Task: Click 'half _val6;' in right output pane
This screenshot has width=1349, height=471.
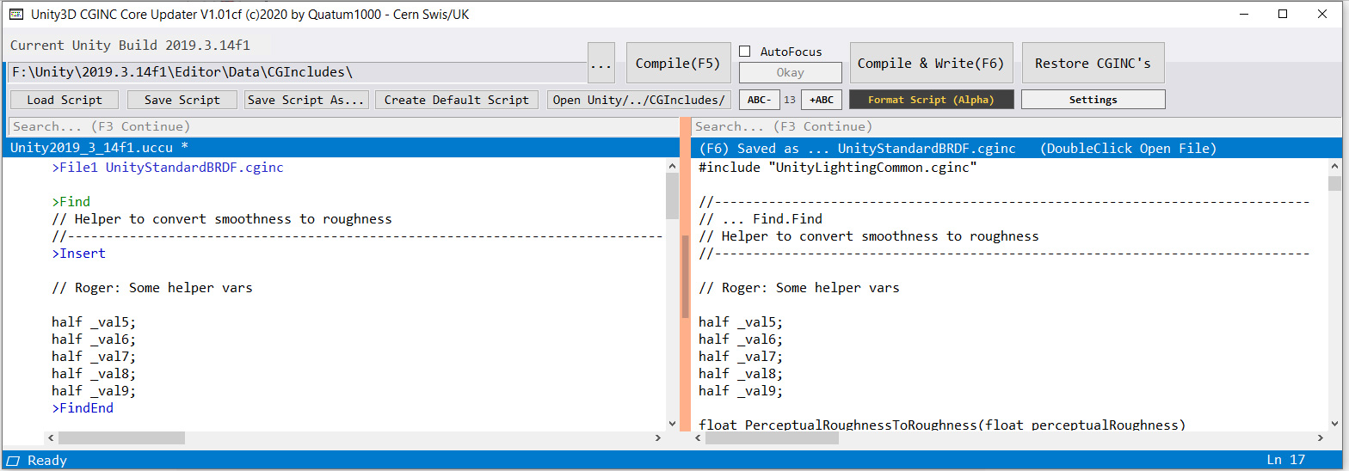Action: pos(741,339)
